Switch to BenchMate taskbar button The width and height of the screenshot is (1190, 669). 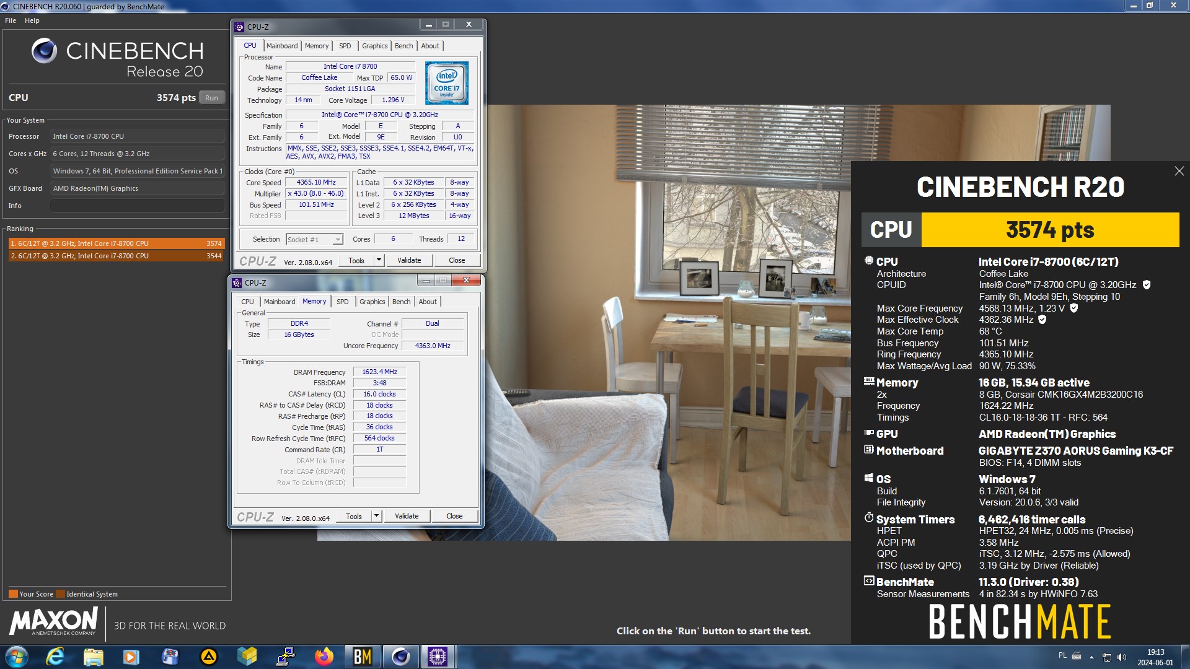point(362,657)
